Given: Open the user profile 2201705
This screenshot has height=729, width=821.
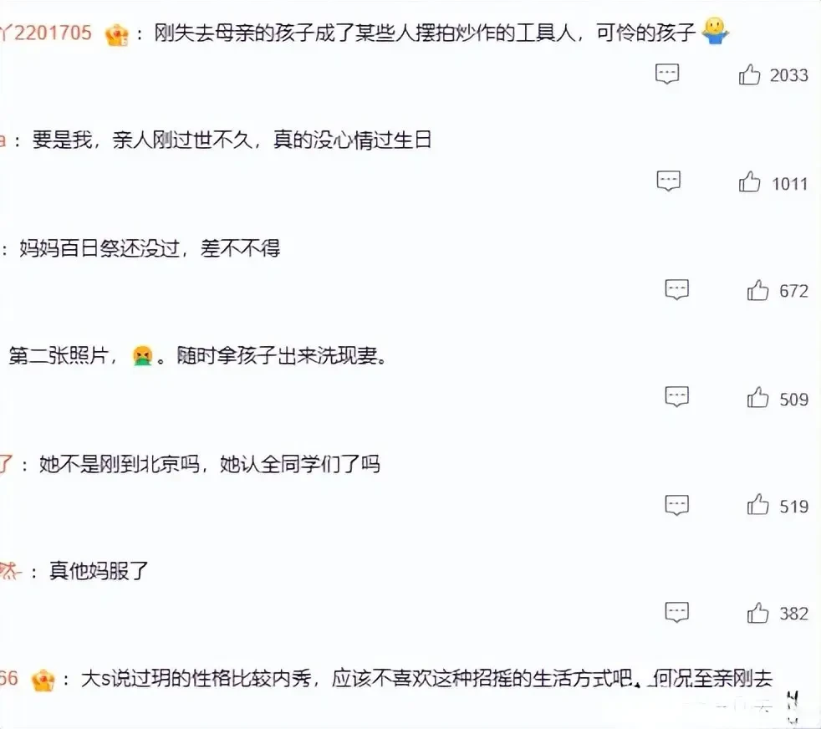Looking at the screenshot, I should (x=46, y=33).
